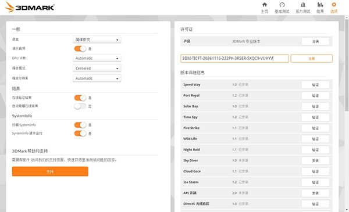Screen dimensions: 349x212
Task: Click the '版本详细信息' version details heading
Action: tap(193, 73)
